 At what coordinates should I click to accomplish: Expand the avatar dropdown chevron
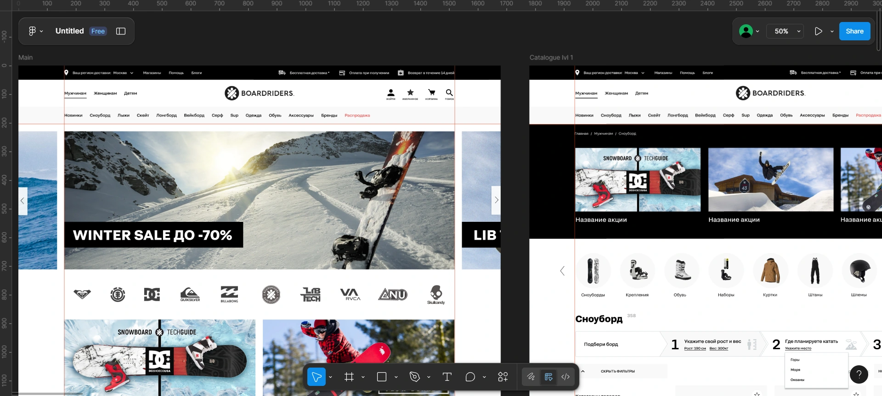pyautogui.click(x=758, y=32)
